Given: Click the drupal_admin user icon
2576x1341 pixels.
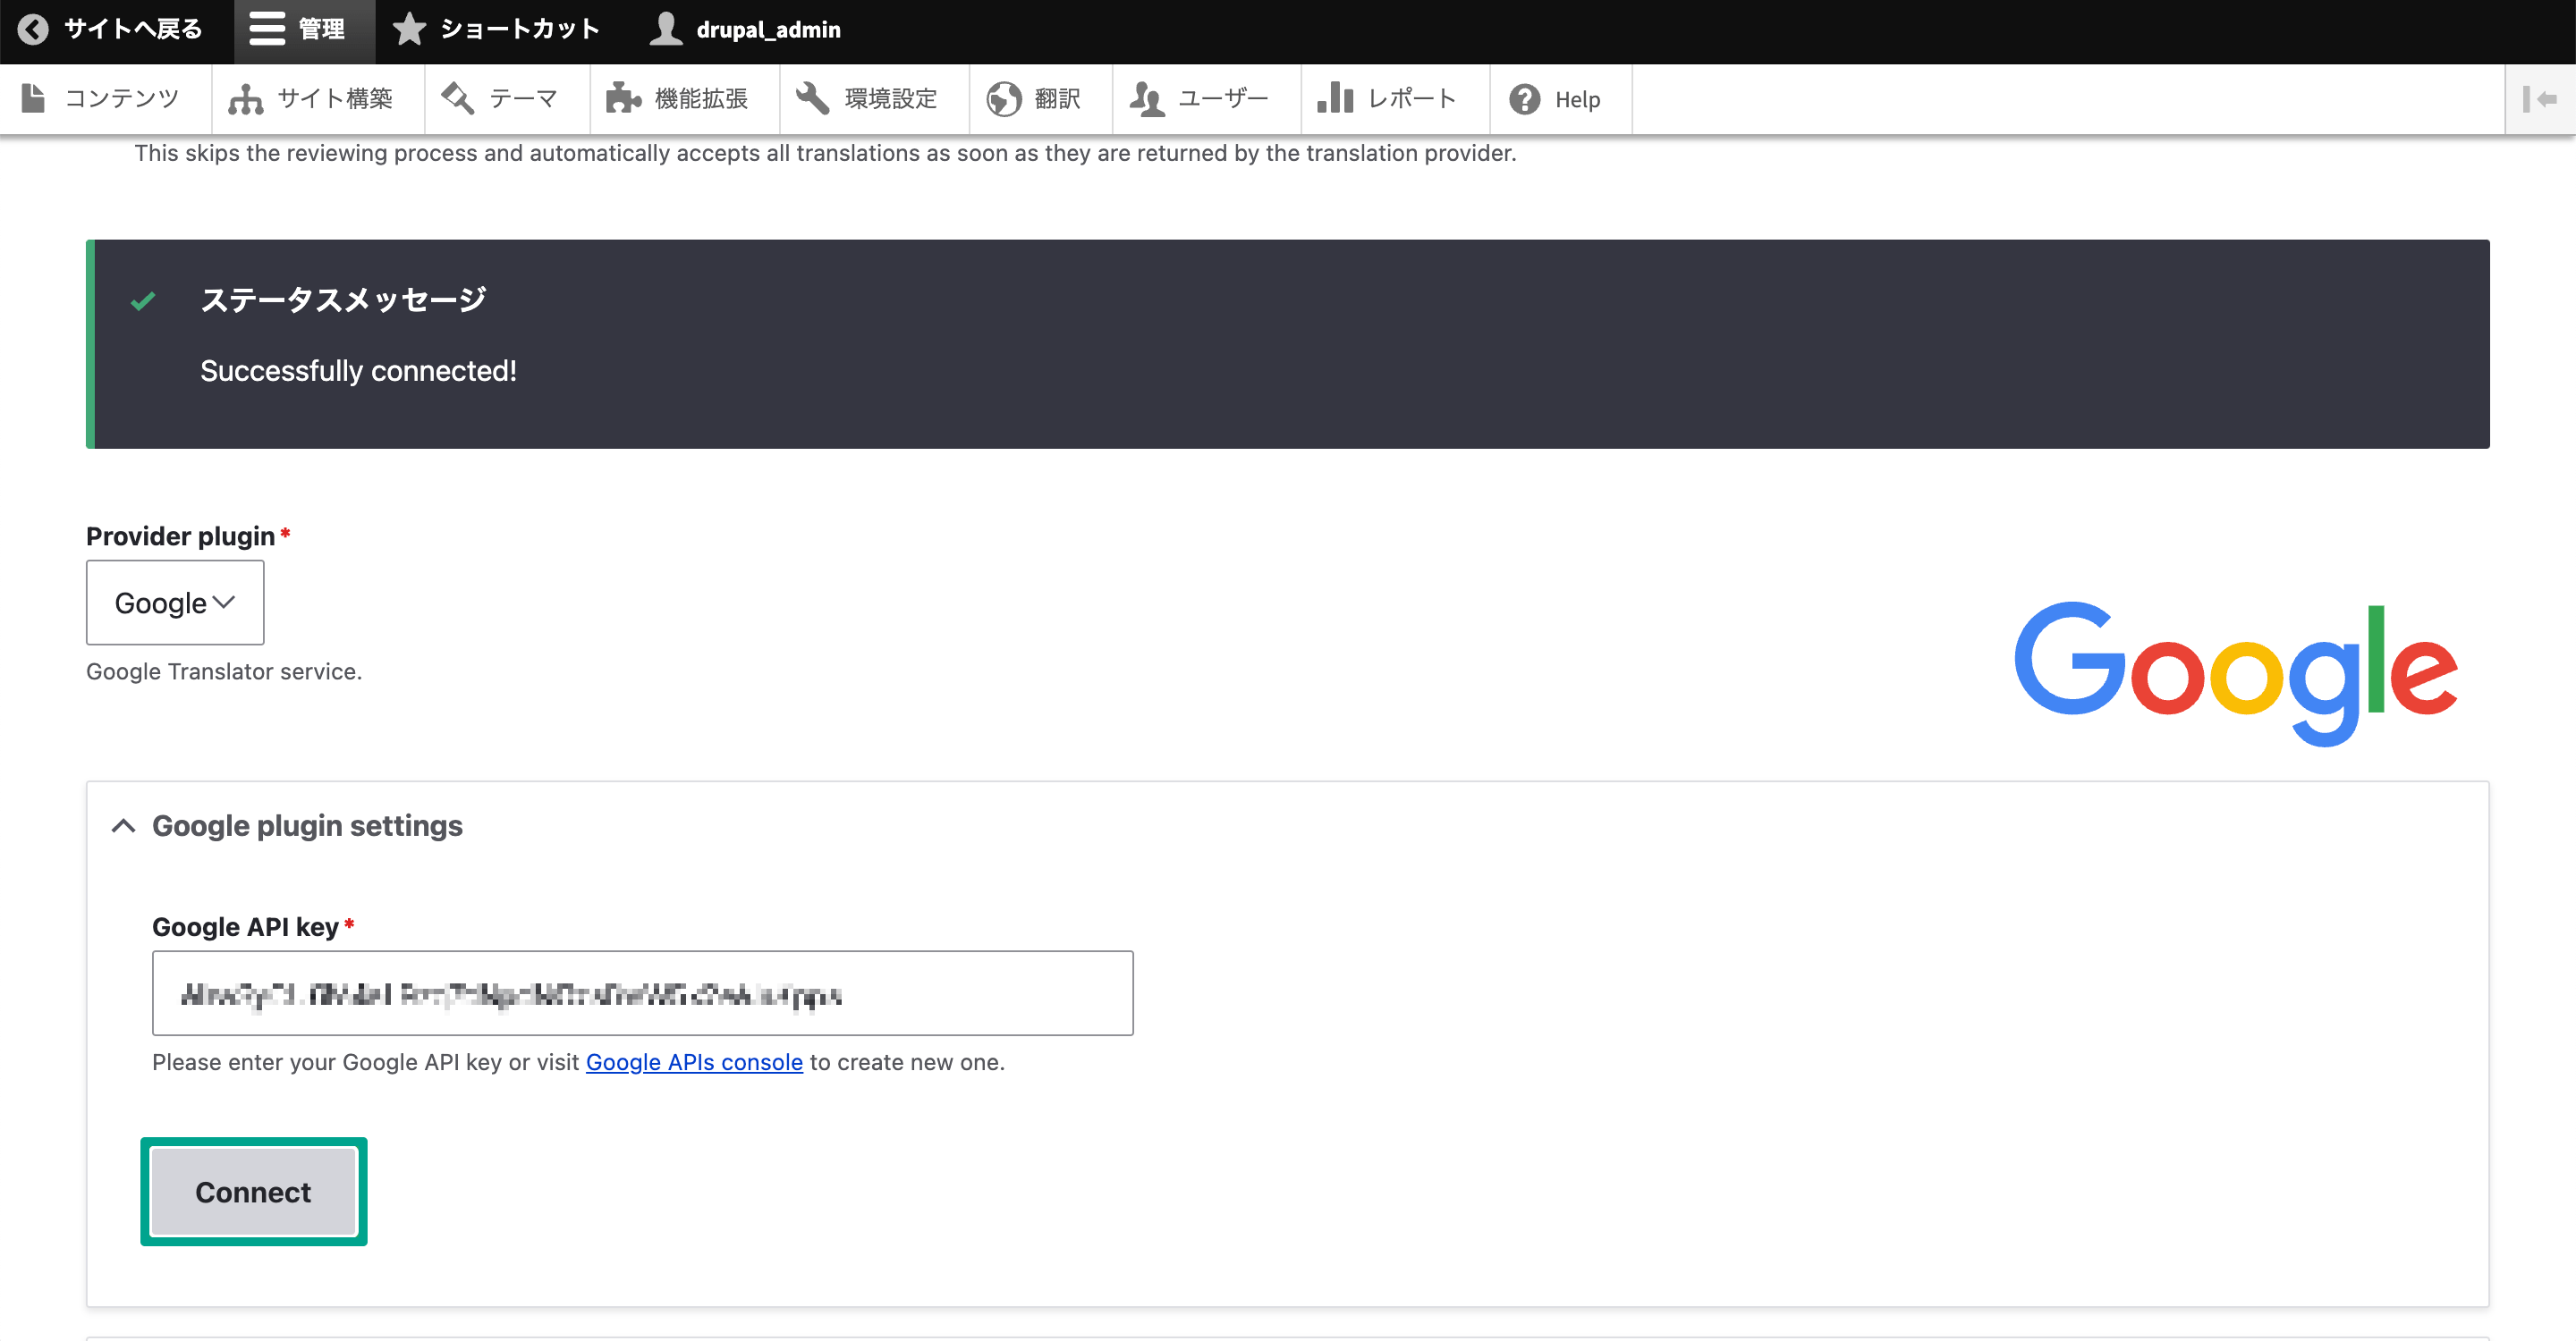Looking at the screenshot, I should pos(666,29).
